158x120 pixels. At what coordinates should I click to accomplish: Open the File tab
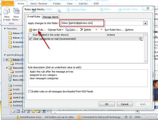8,4
